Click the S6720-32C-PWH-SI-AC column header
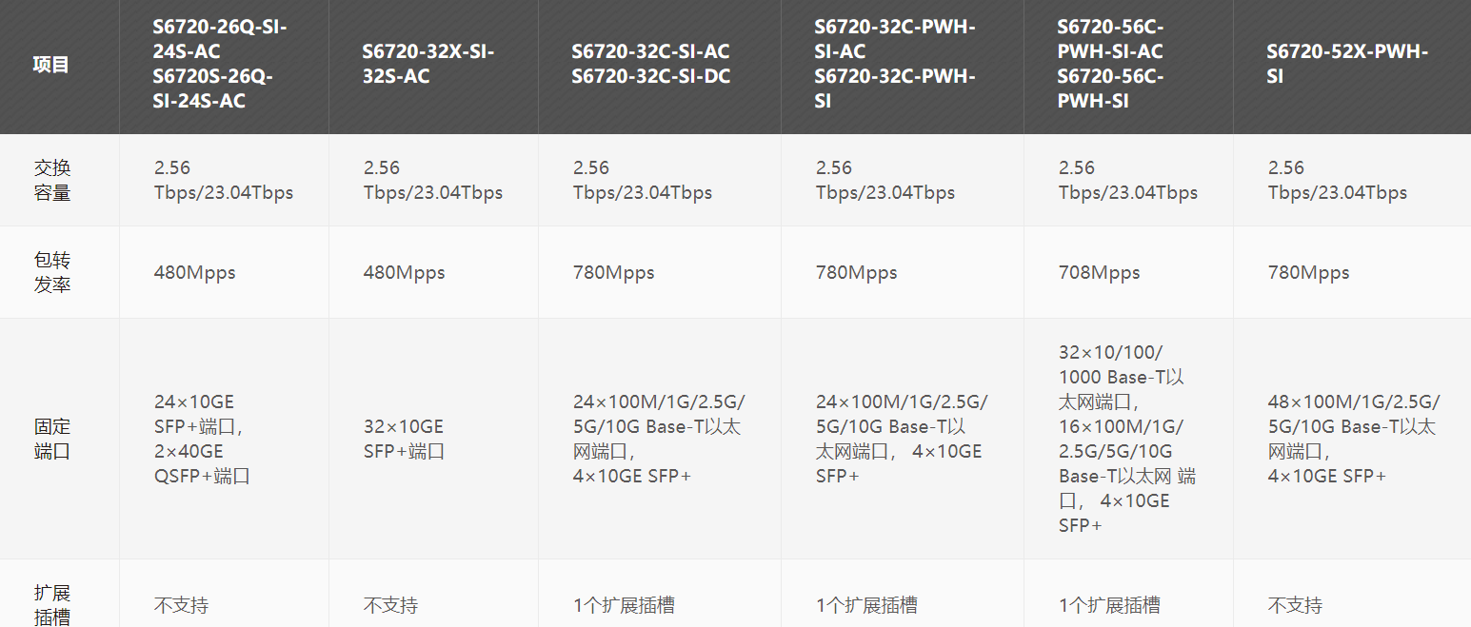The width and height of the screenshot is (1471, 627). click(x=895, y=65)
